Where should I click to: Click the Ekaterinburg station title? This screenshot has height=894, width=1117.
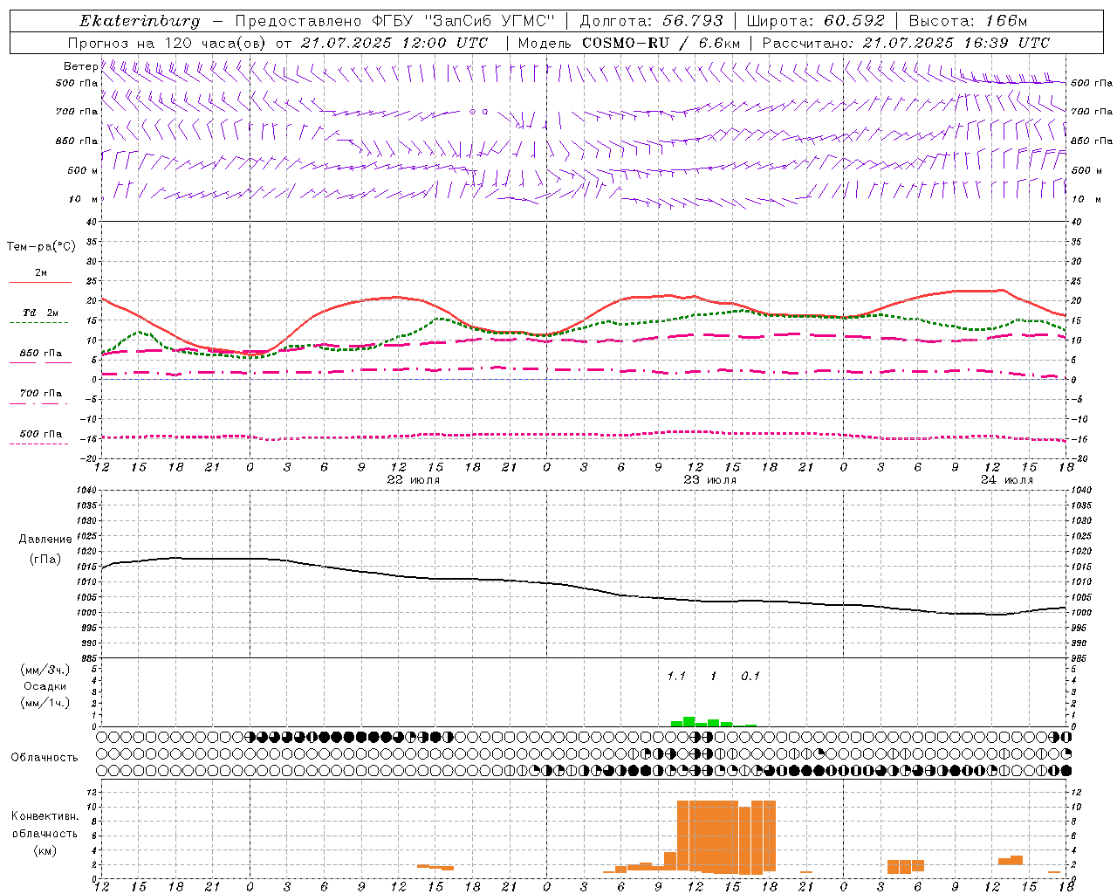click(140, 21)
